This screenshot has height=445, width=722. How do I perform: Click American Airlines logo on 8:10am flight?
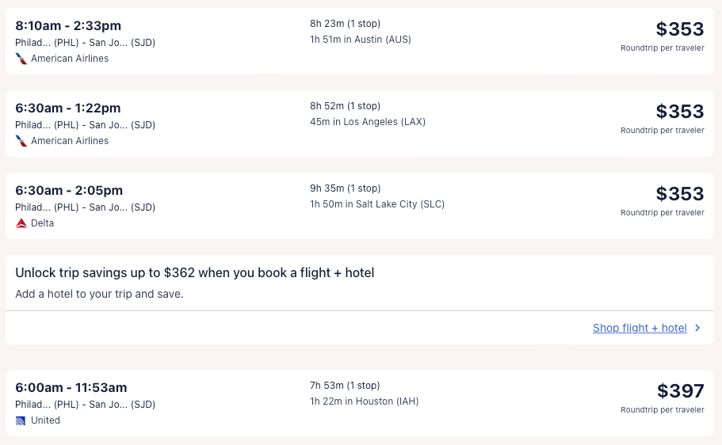[x=21, y=59]
